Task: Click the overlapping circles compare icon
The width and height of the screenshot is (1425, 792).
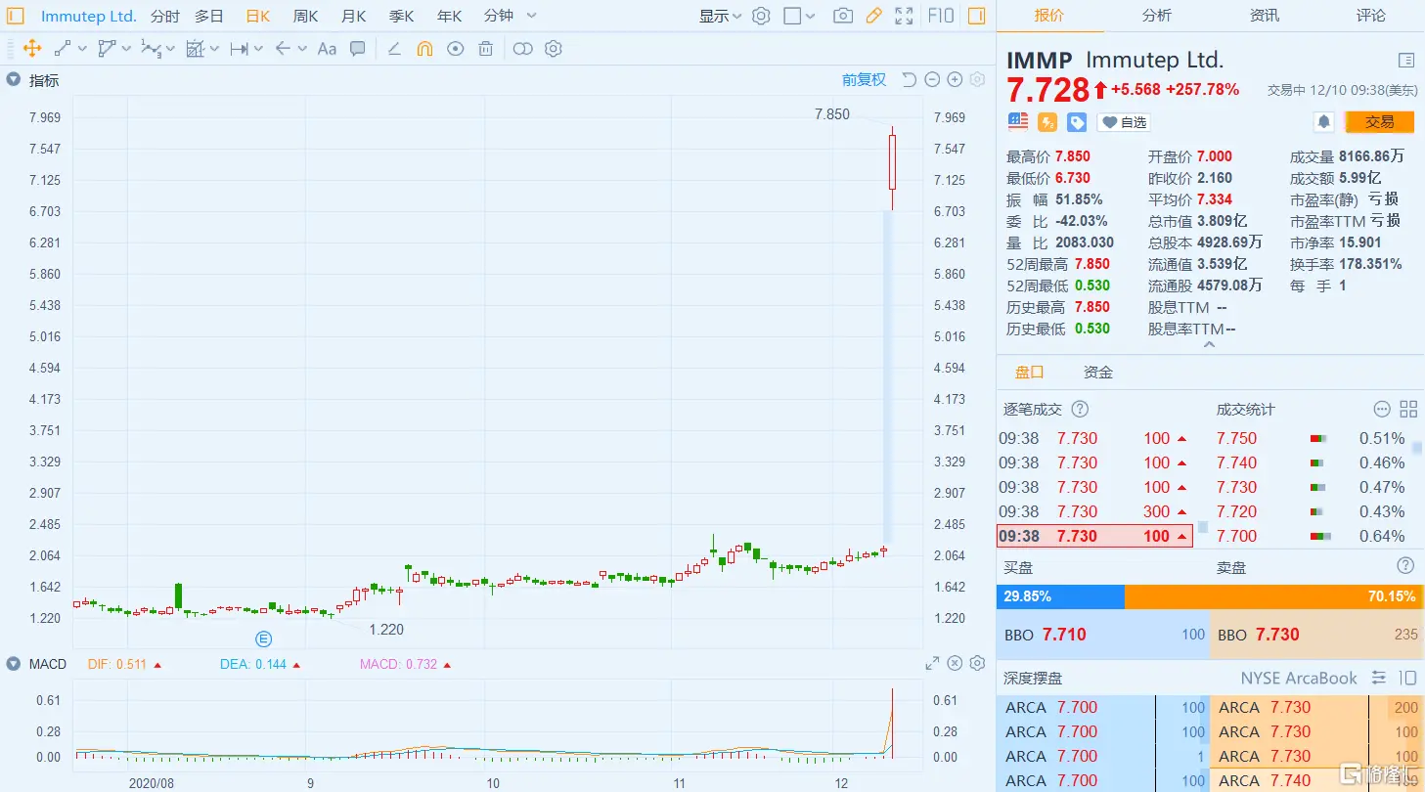Action: (523, 48)
